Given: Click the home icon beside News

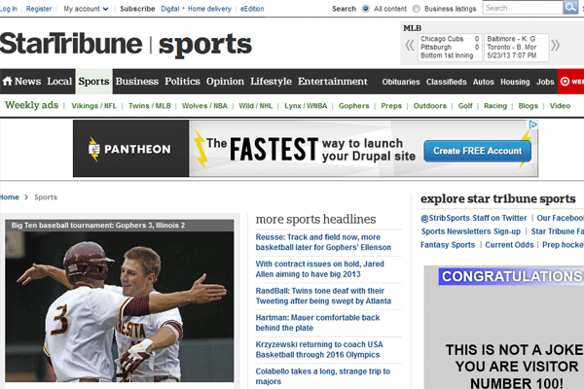Looking at the screenshot, I should coord(7,81).
